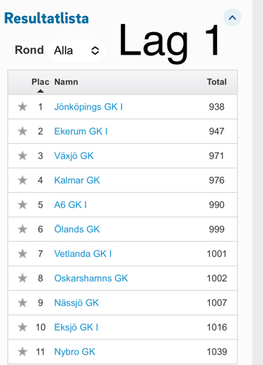
Task: Star the Ekerum GK I team
Action: 23,131
